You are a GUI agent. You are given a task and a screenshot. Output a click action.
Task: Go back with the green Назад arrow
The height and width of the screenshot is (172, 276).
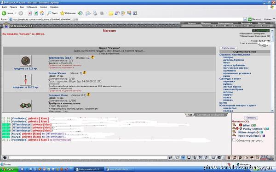tap(7, 13)
